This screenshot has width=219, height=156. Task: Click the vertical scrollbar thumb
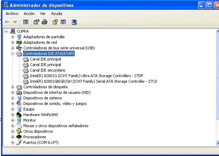point(218,76)
